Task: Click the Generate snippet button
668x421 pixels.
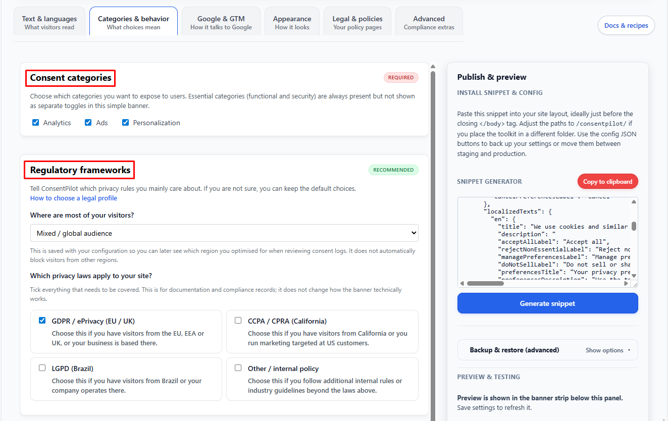Action: click(548, 303)
